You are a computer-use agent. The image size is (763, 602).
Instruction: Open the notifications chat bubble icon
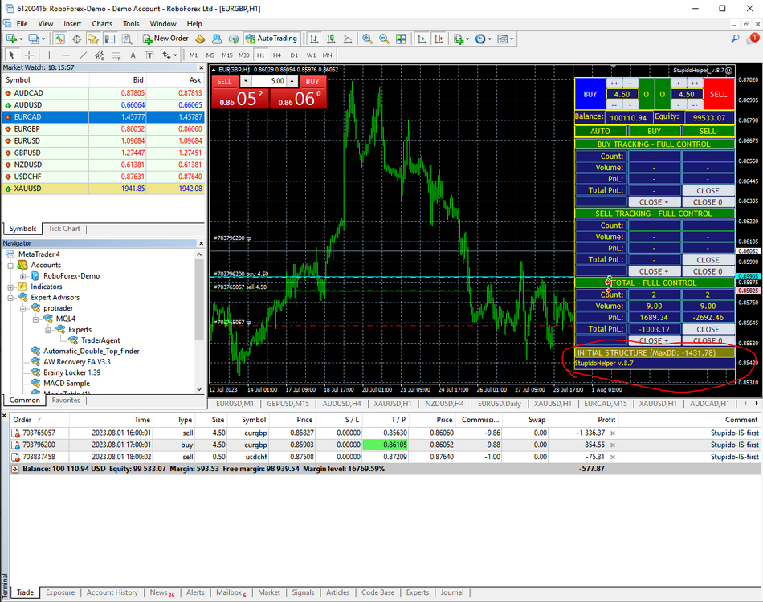pyautogui.click(x=753, y=39)
